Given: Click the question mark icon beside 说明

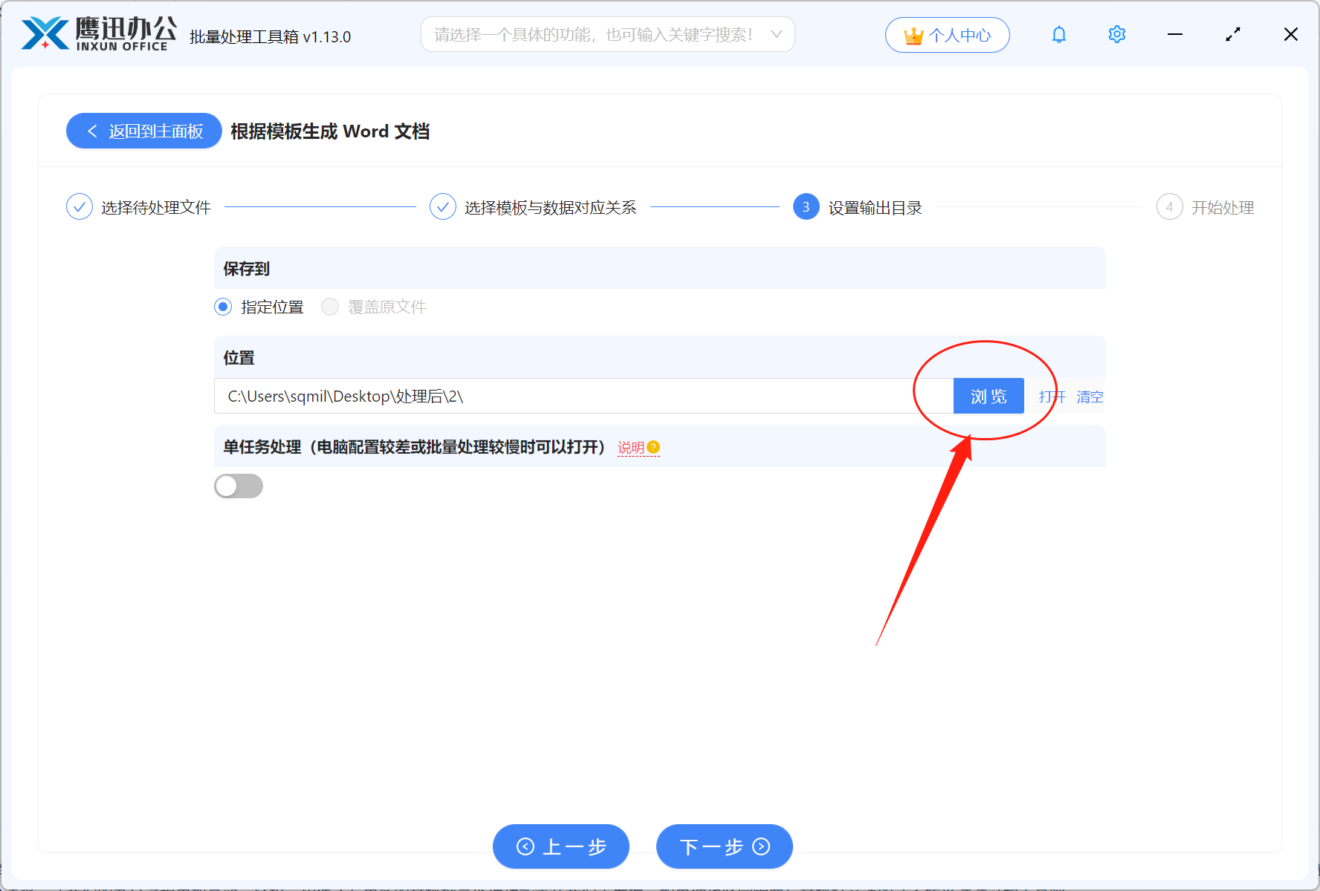Looking at the screenshot, I should coord(653,447).
